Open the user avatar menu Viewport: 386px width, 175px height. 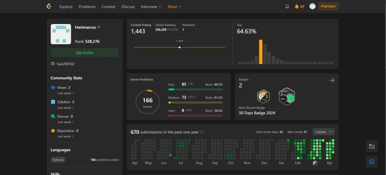[312, 6]
